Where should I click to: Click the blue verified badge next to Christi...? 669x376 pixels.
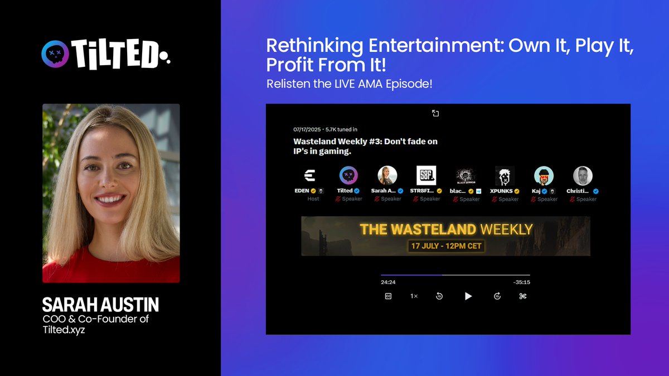[x=596, y=191]
